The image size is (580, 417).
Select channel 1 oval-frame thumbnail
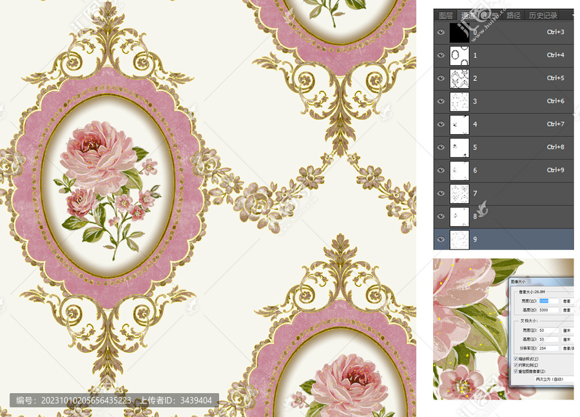click(459, 55)
